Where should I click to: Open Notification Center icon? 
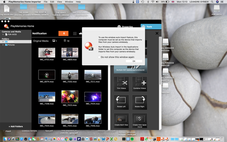[222, 2]
